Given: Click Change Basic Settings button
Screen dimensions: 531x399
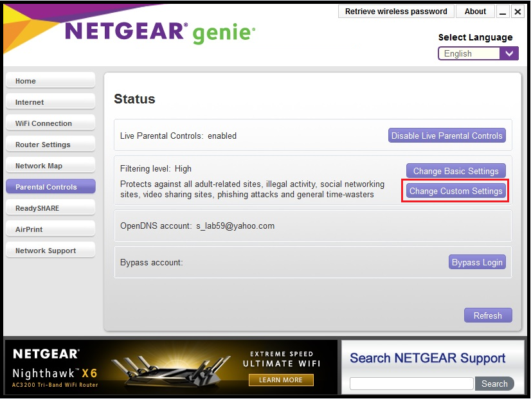Looking at the screenshot, I should [456, 171].
